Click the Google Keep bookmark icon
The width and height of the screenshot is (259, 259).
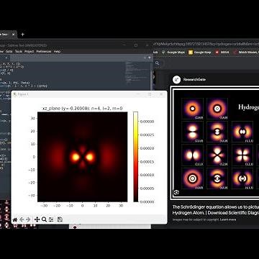191,52
